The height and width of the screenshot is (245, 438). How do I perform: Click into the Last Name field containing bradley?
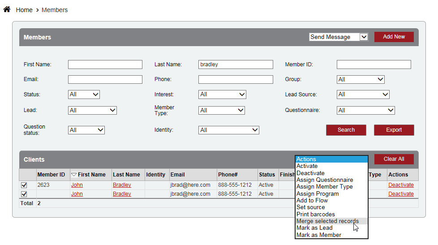click(236, 64)
